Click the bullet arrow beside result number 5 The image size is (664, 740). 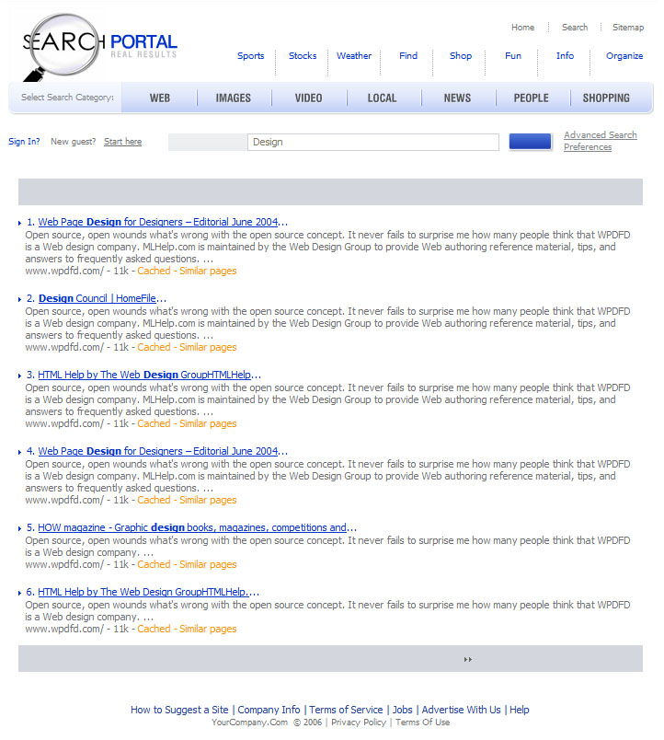[x=19, y=528]
